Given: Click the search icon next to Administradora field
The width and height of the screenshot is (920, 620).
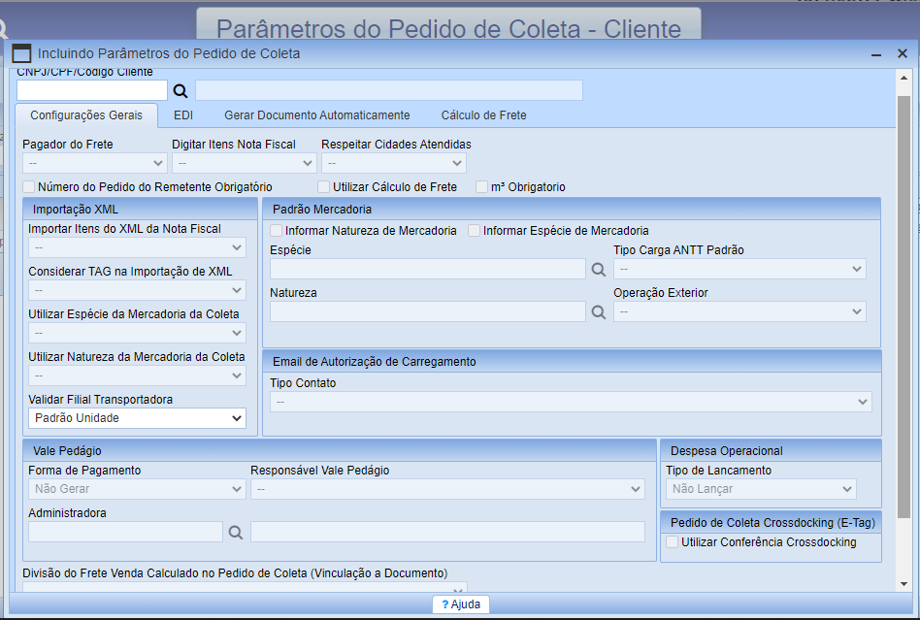Looking at the screenshot, I should [x=235, y=533].
